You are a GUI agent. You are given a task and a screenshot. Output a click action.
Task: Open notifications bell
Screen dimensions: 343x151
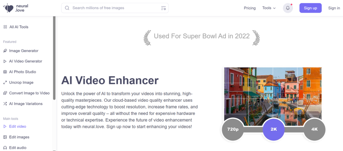tap(288, 8)
